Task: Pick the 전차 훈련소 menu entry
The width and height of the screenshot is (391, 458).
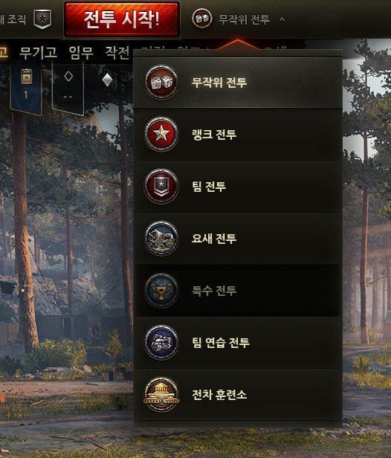Action: click(x=238, y=394)
